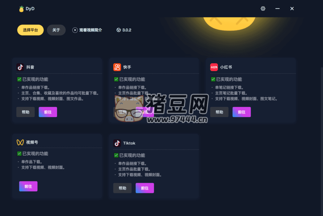Click the Douyin (抖音) platform icon
The width and height of the screenshot is (323, 216).
20,67
